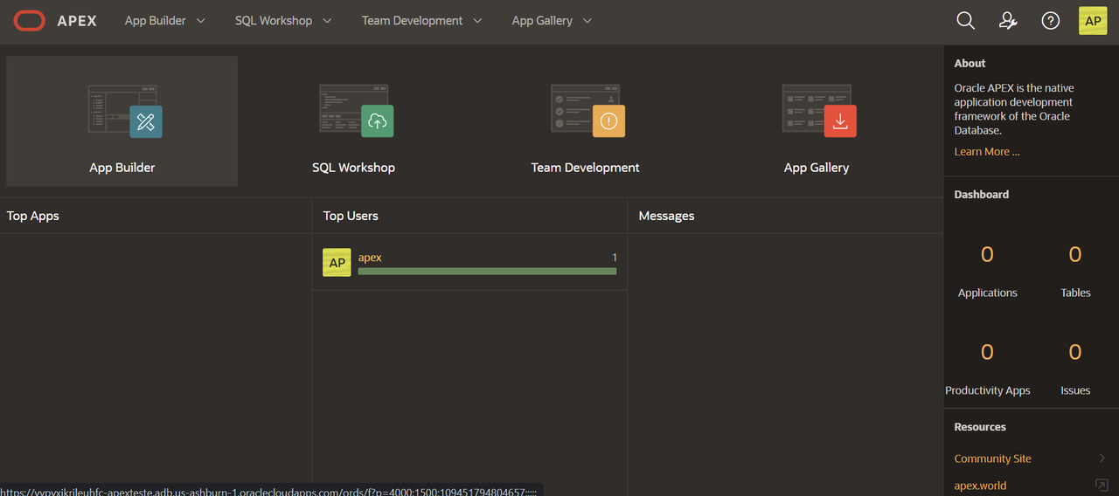The height and width of the screenshot is (496, 1119).
Task: Click the SQL Workshop card label
Action: point(354,168)
